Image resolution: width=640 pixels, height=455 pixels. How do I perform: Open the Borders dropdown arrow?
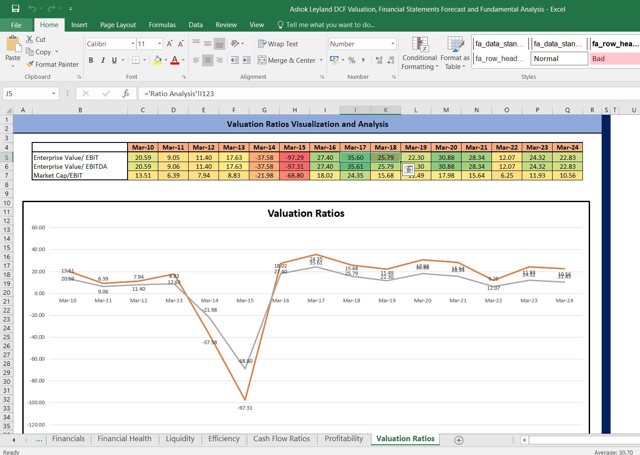click(x=145, y=60)
